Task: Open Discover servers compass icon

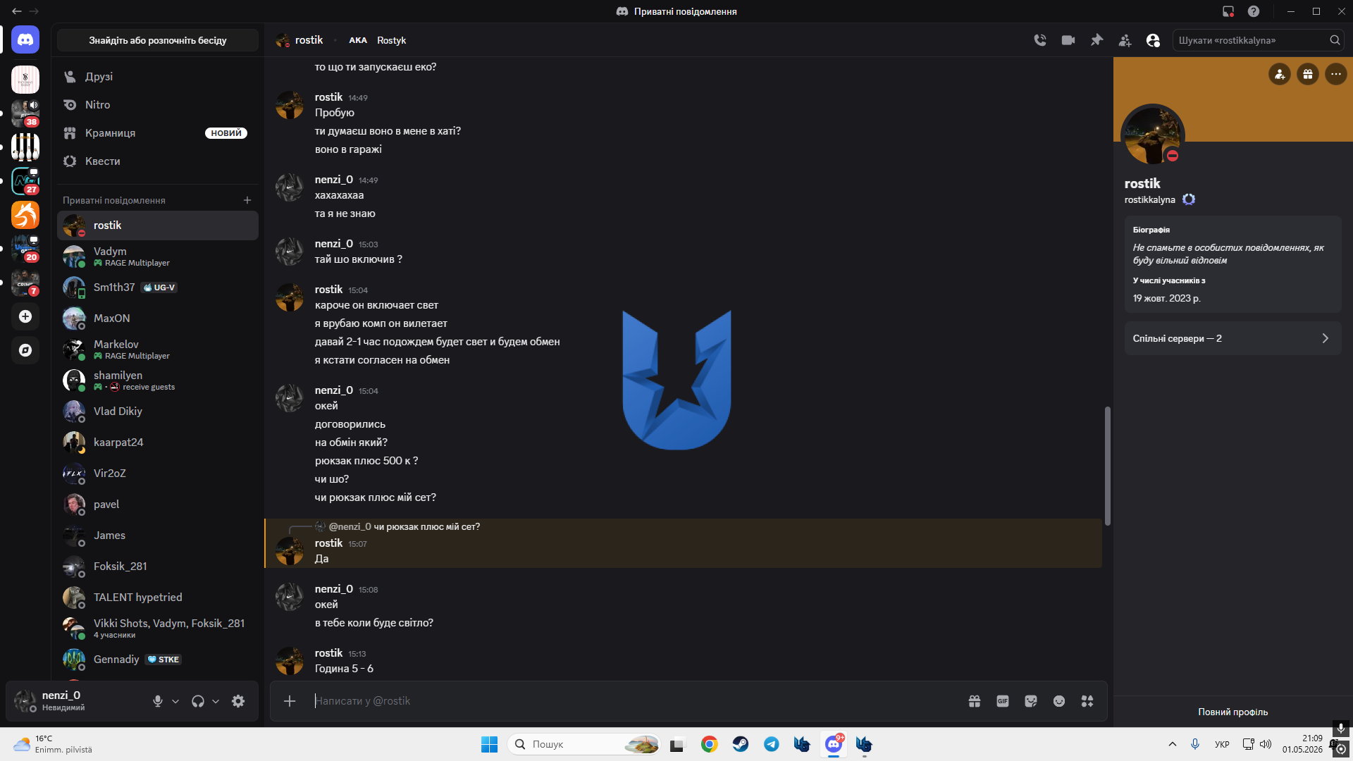Action: click(x=25, y=350)
